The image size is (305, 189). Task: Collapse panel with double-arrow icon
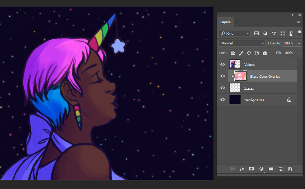tap(293, 15)
